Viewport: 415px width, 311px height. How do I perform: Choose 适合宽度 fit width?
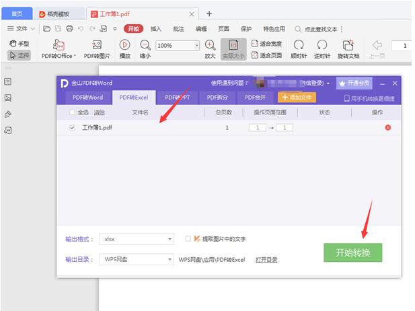pos(266,44)
